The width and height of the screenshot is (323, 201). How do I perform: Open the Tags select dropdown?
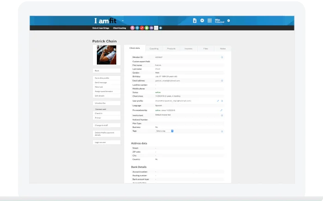point(164,131)
